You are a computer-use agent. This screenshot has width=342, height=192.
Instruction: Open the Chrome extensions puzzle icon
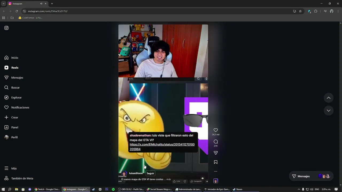coord(316,11)
